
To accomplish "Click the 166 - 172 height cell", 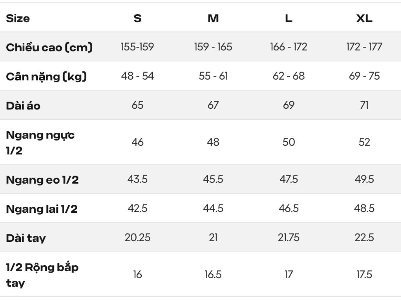I will pyautogui.click(x=289, y=47).
